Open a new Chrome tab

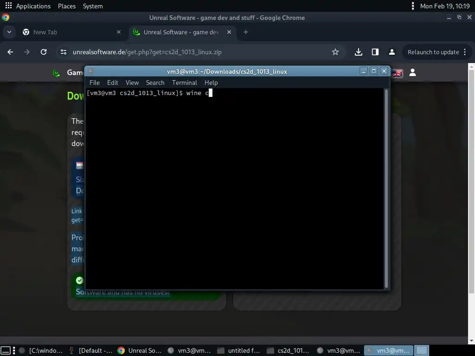point(246,32)
